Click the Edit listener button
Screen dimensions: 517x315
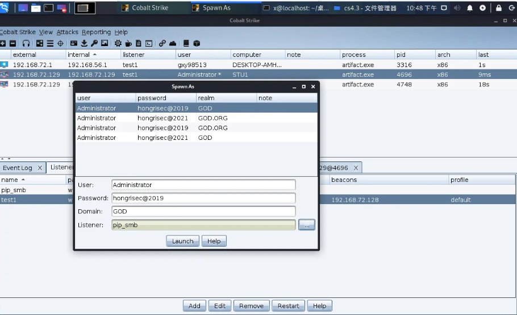point(220,306)
